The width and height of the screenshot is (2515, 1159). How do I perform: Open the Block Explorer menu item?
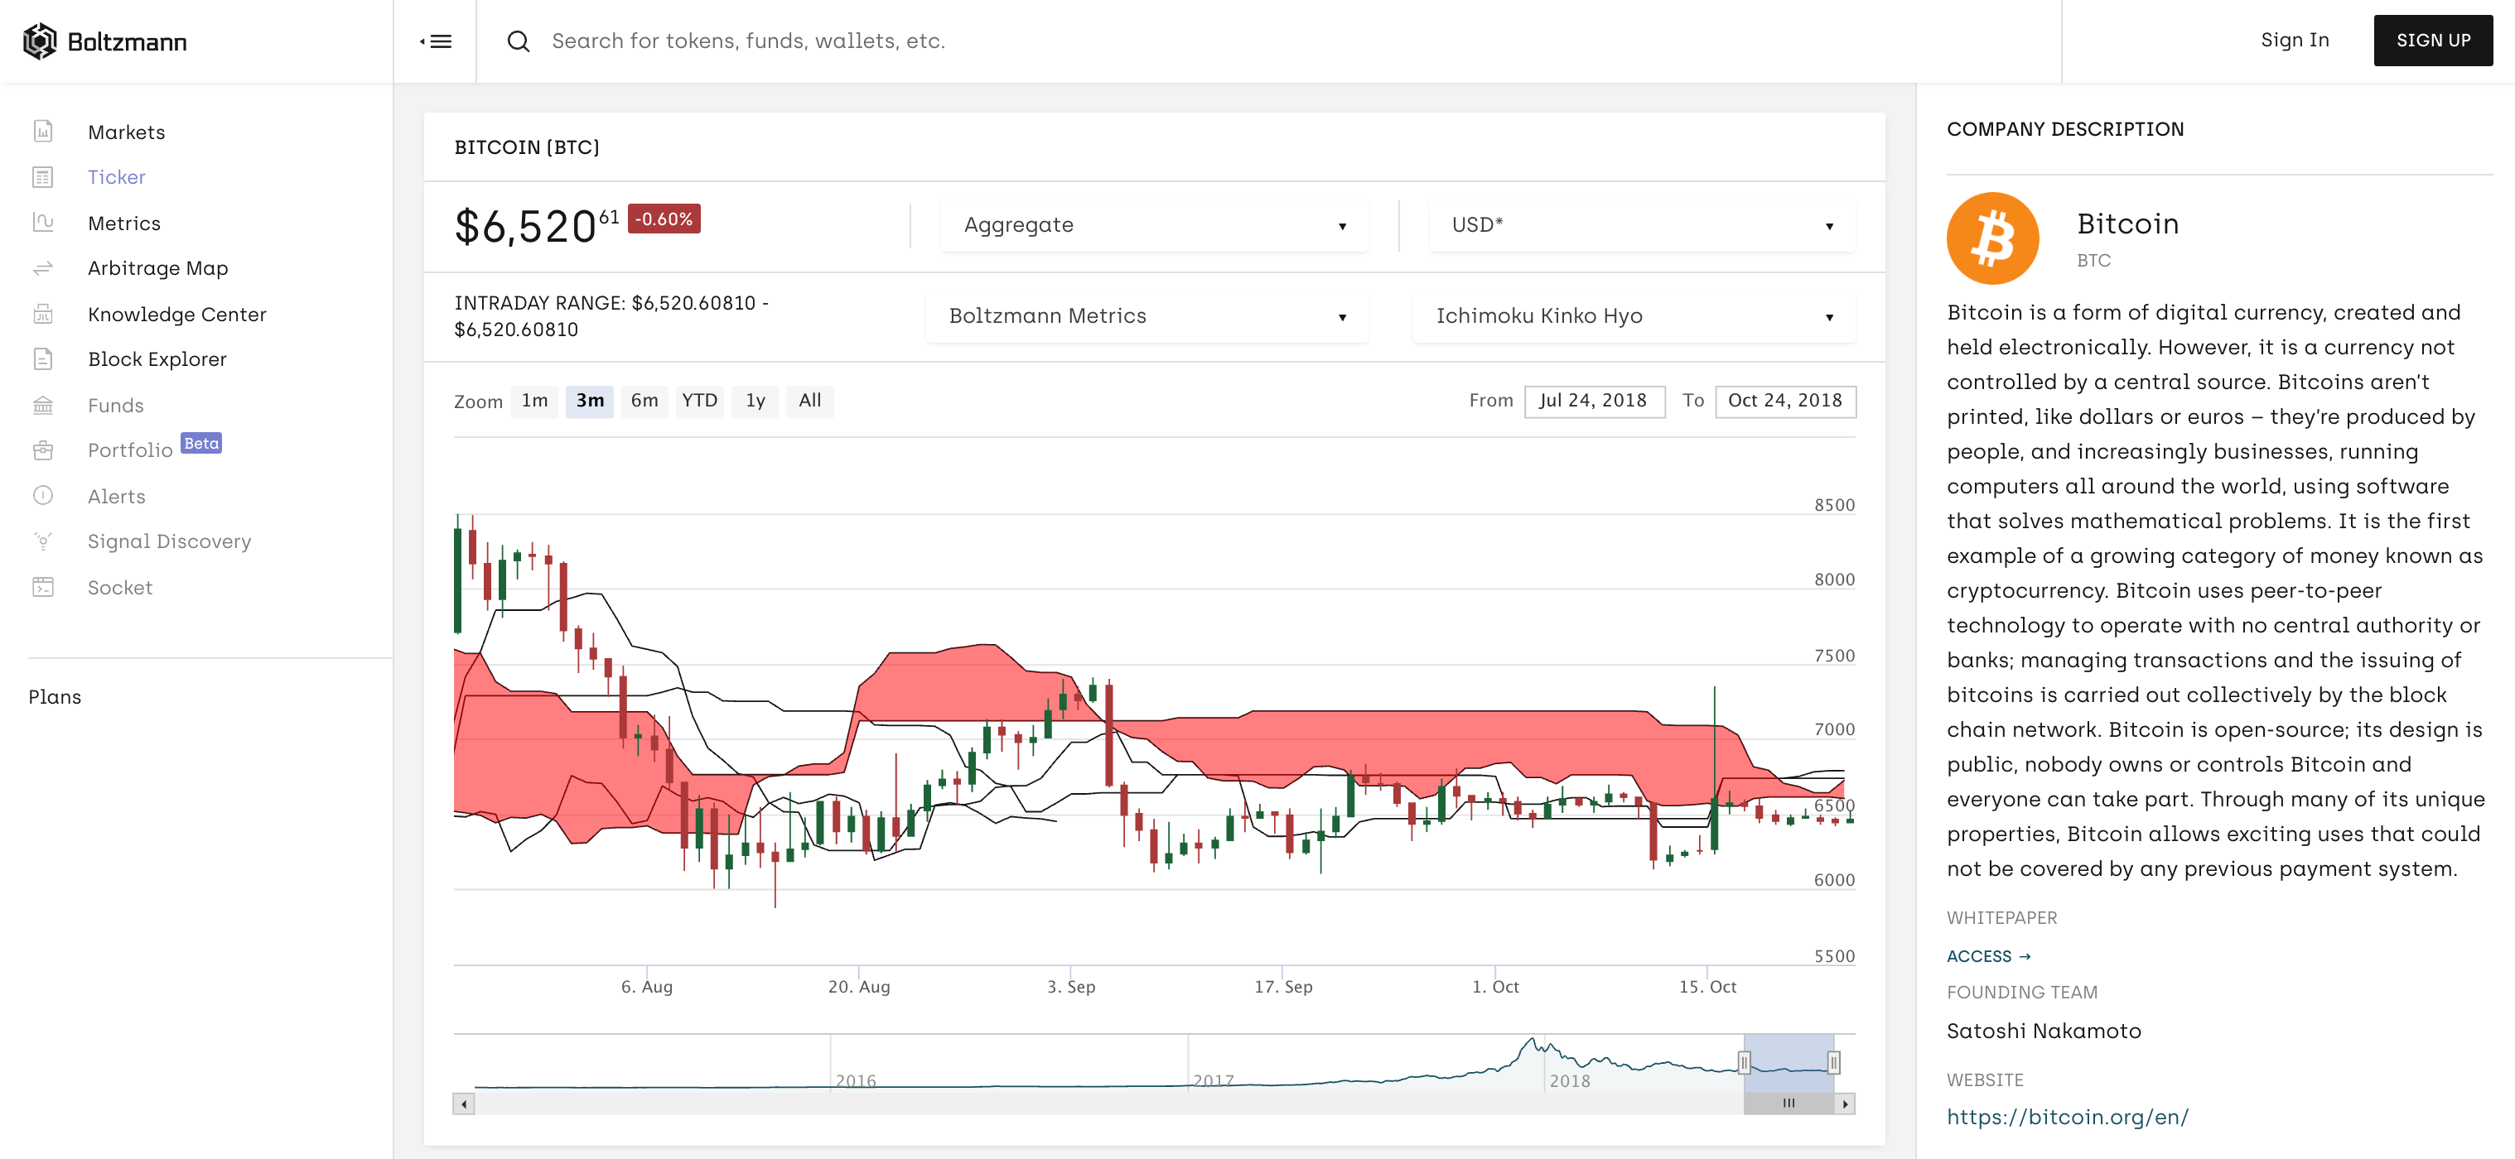(157, 359)
